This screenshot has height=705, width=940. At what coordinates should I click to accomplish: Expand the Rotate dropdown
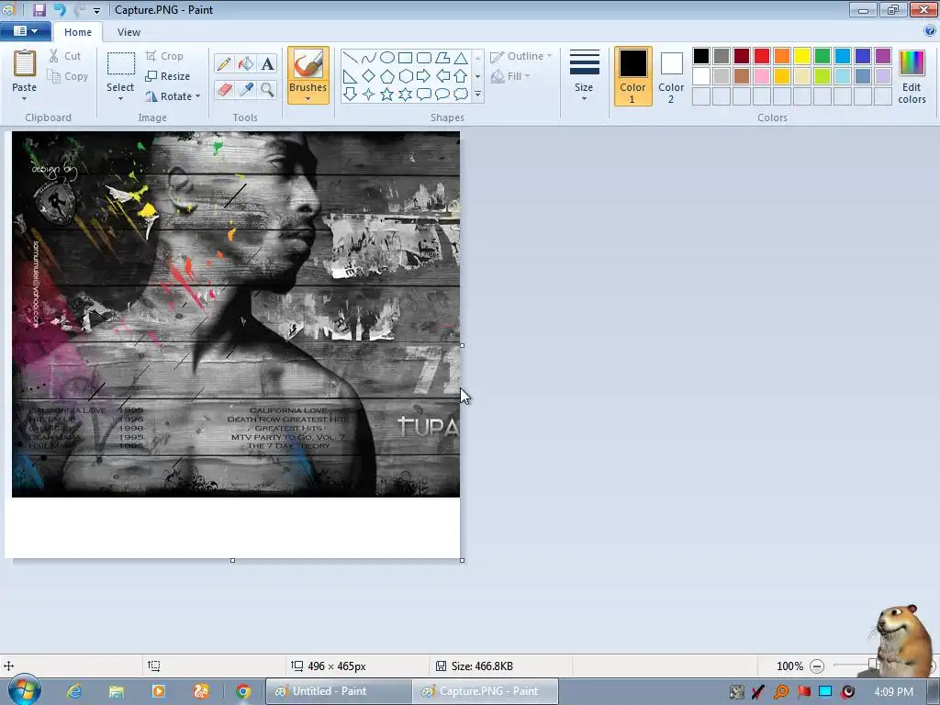tap(198, 95)
